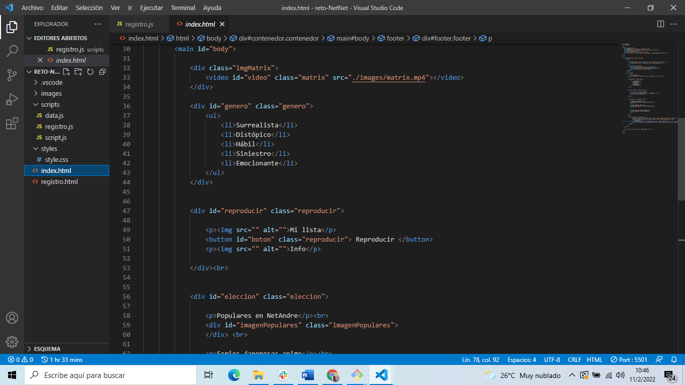685x385 pixels.
Task: Collapse all folders in explorer icon
Action: tap(102, 72)
